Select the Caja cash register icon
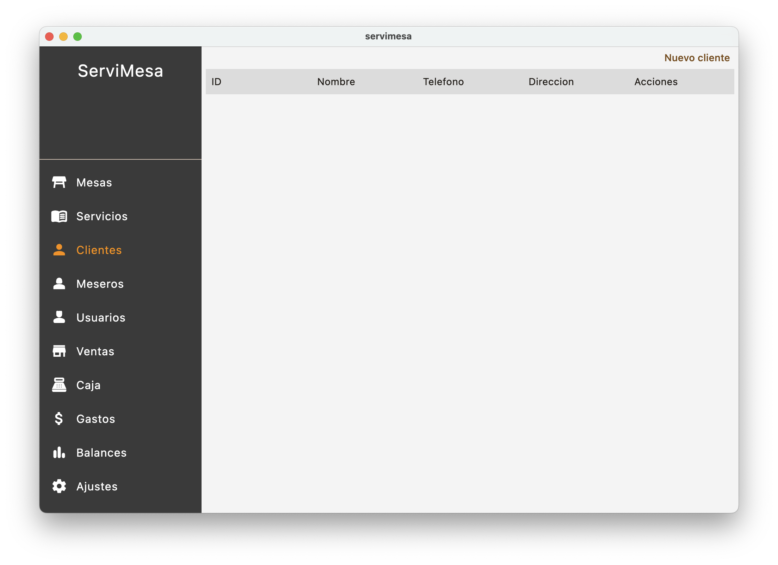The width and height of the screenshot is (778, 565). pyautogui.click(x=59, y=385)
